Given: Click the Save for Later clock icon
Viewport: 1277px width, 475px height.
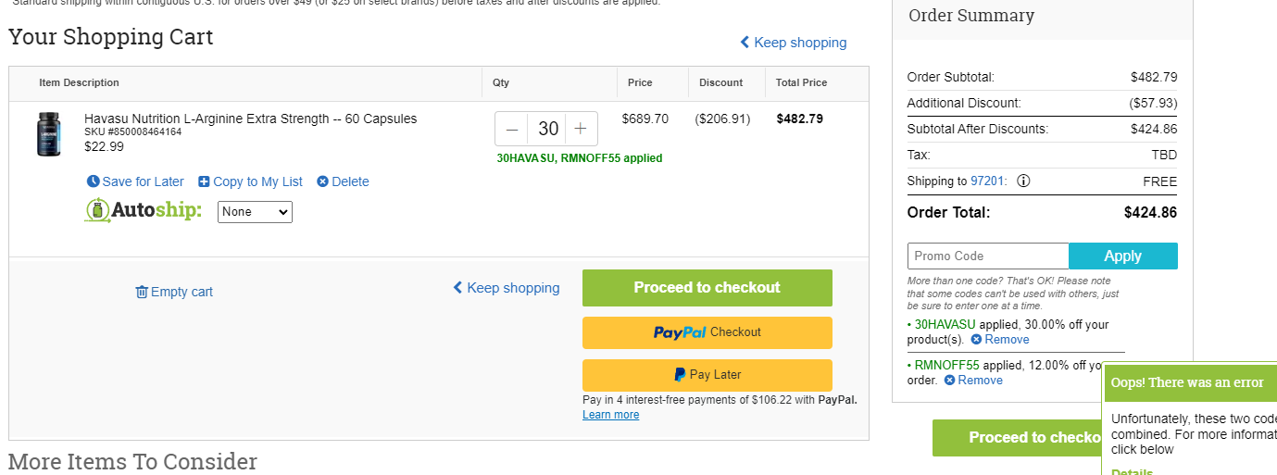Looking at the screenshot, I should point(93,181).
